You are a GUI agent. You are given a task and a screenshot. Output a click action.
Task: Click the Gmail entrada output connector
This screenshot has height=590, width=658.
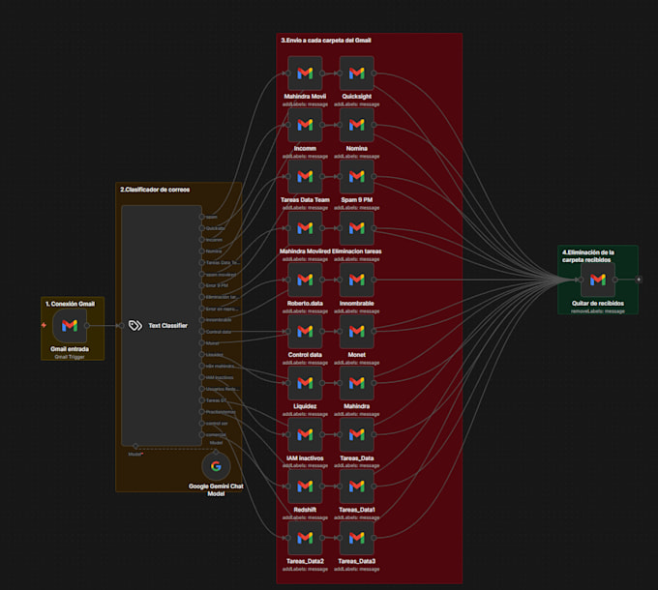[x=87, y=325]
